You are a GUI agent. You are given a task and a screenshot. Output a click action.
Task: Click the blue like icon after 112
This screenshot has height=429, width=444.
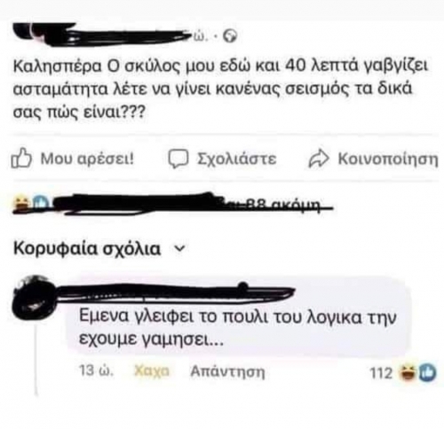coord(426,372)
